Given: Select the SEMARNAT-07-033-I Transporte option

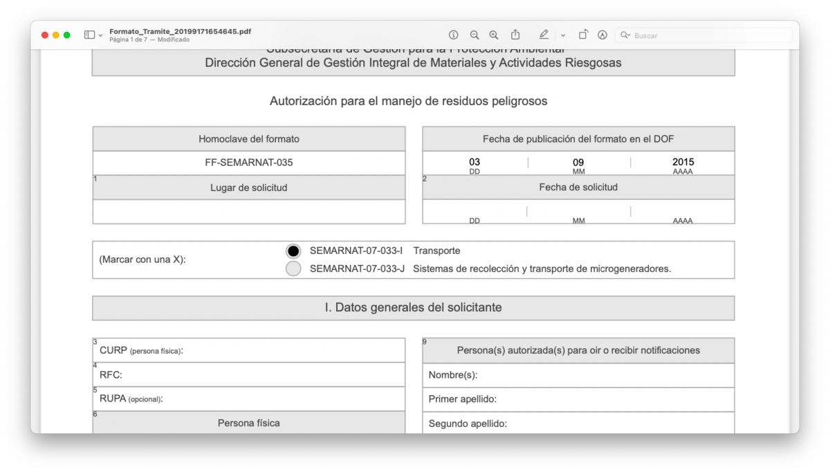Looking at the screenshot, I should point(293,250).
